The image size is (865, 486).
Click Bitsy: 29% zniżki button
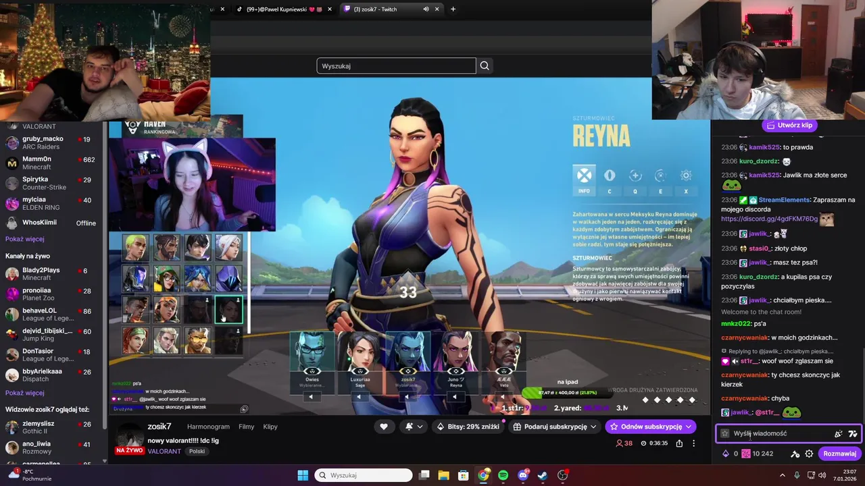(x=468, y=427)
